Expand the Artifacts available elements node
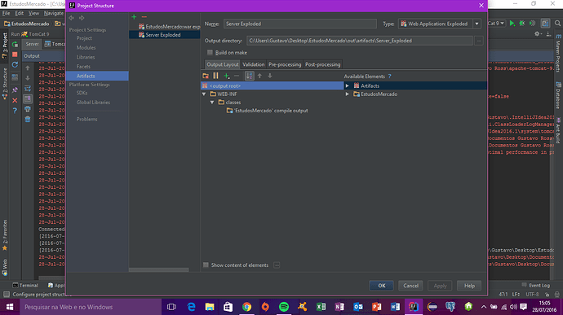The image size is (563, 315). pos(348,86)
